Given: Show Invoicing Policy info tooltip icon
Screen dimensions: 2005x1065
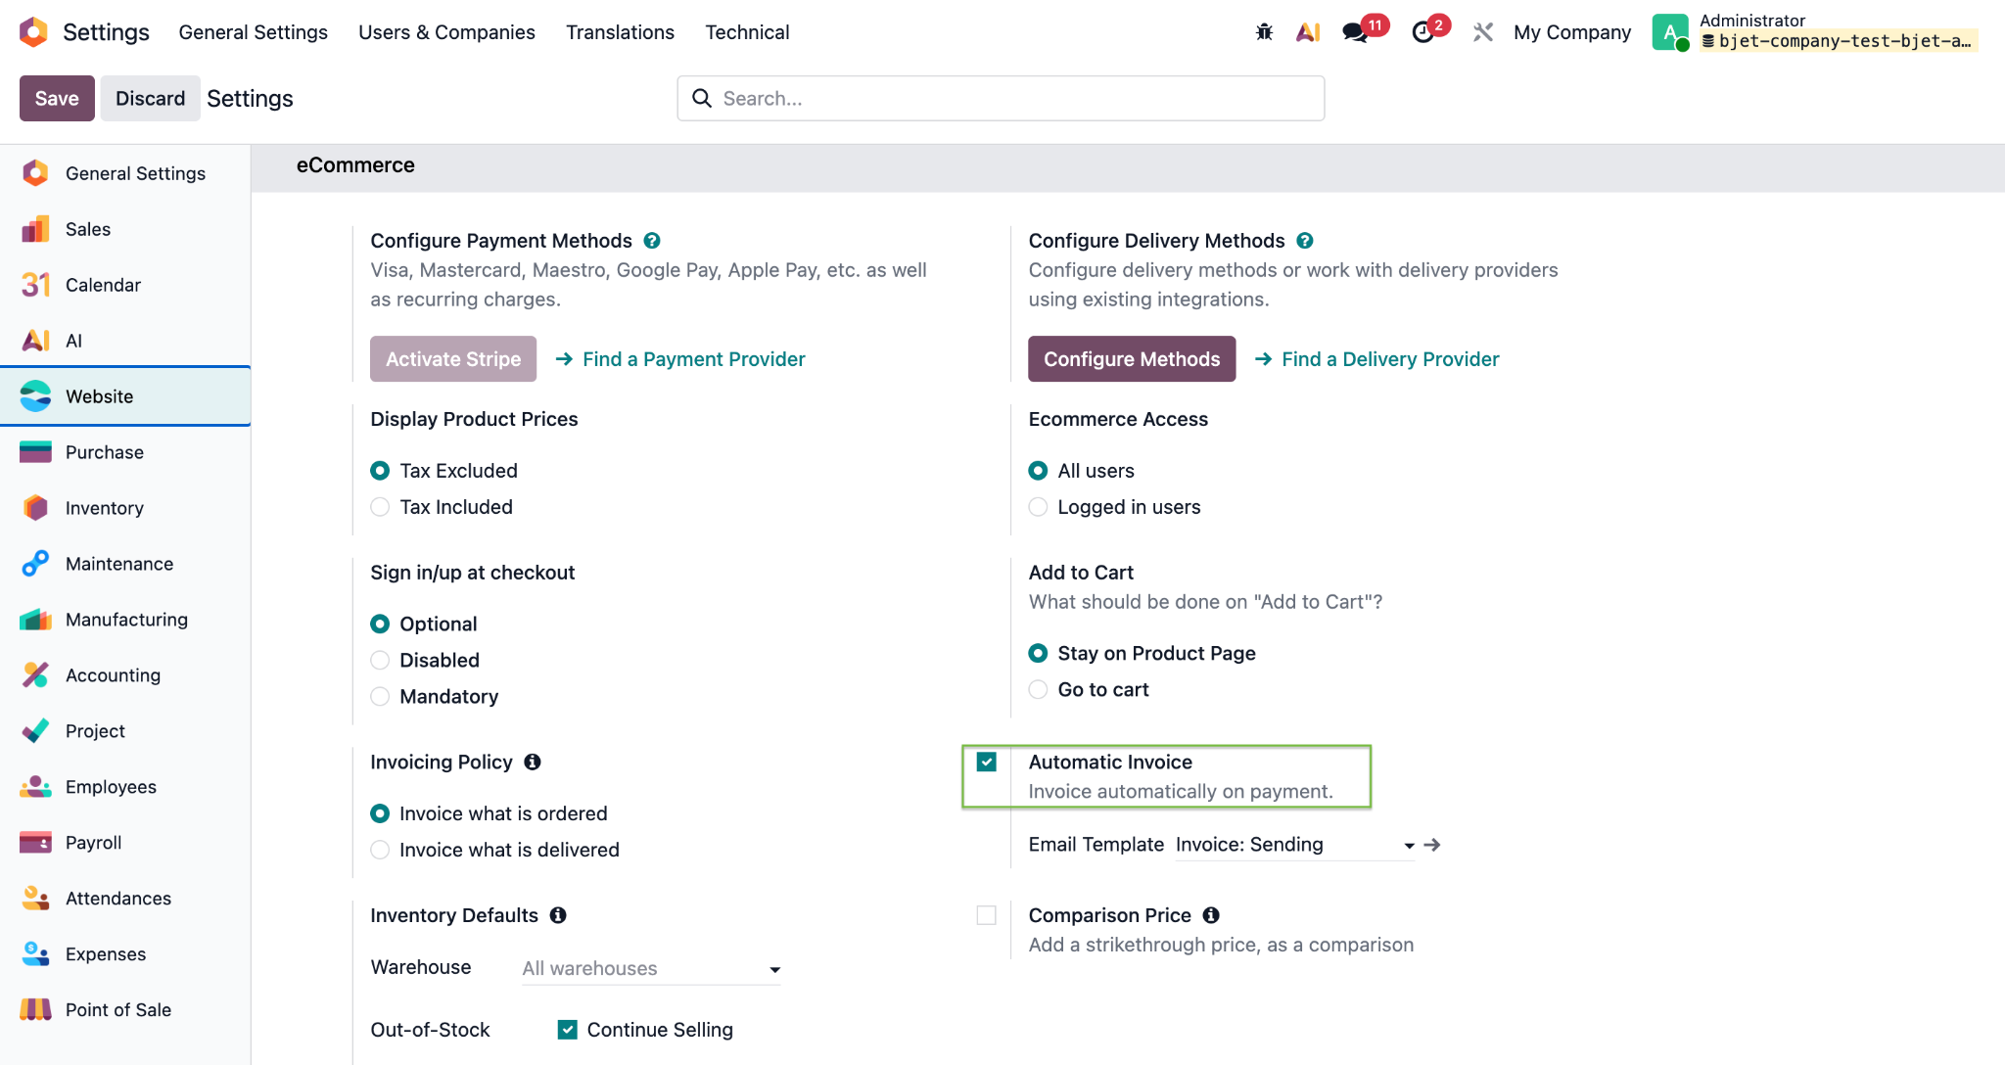Looking at the screenshot, I should click(x=533, y=762).
